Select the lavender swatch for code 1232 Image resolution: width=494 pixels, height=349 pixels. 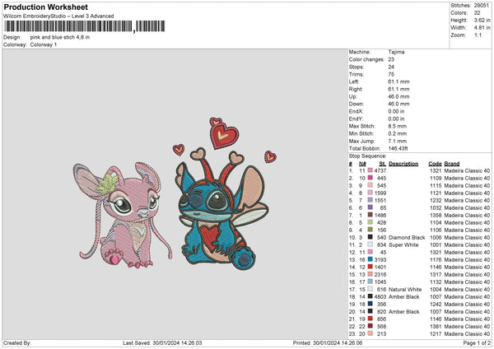(x=370, y=200)
